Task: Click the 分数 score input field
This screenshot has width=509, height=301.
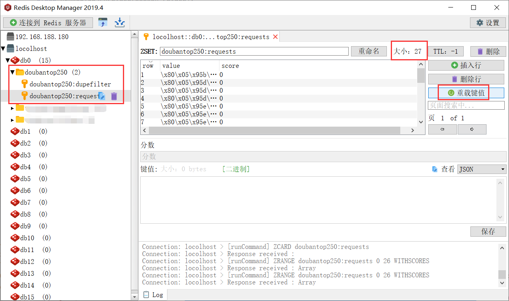Action: [x=323, y=157]
